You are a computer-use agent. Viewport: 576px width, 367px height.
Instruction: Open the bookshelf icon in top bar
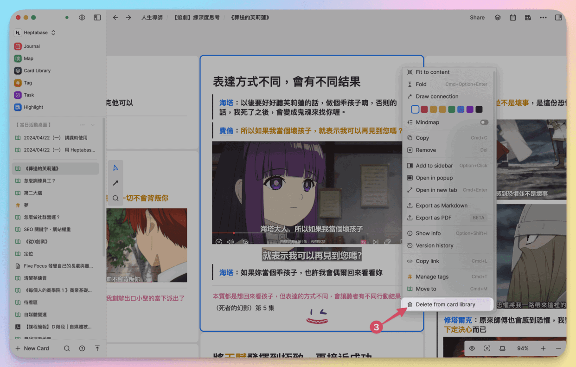click(x=528, y=18)
